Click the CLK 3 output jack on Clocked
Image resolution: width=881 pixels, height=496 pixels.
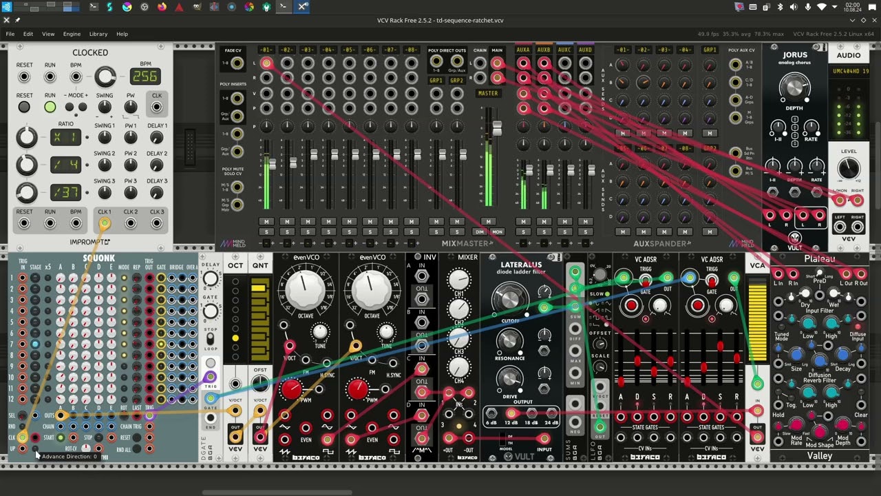157,223
